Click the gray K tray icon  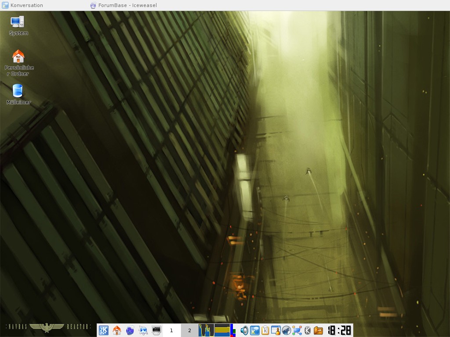(x=307, y=330)
